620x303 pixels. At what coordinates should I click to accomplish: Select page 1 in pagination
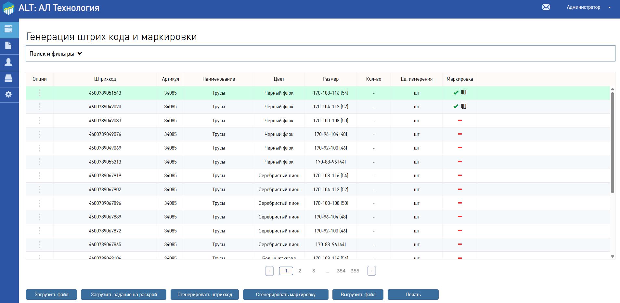286,271
